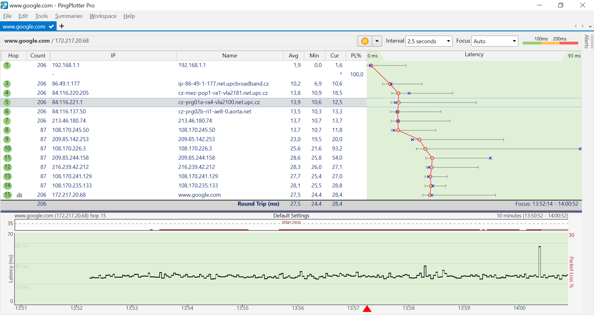Toggle timeline graph icon for hop 15
Image resolution: width=594 pixels, height=315 pixels.
click(19, 195)
